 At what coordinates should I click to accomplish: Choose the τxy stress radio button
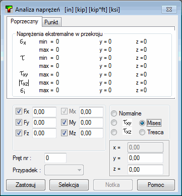114,123
